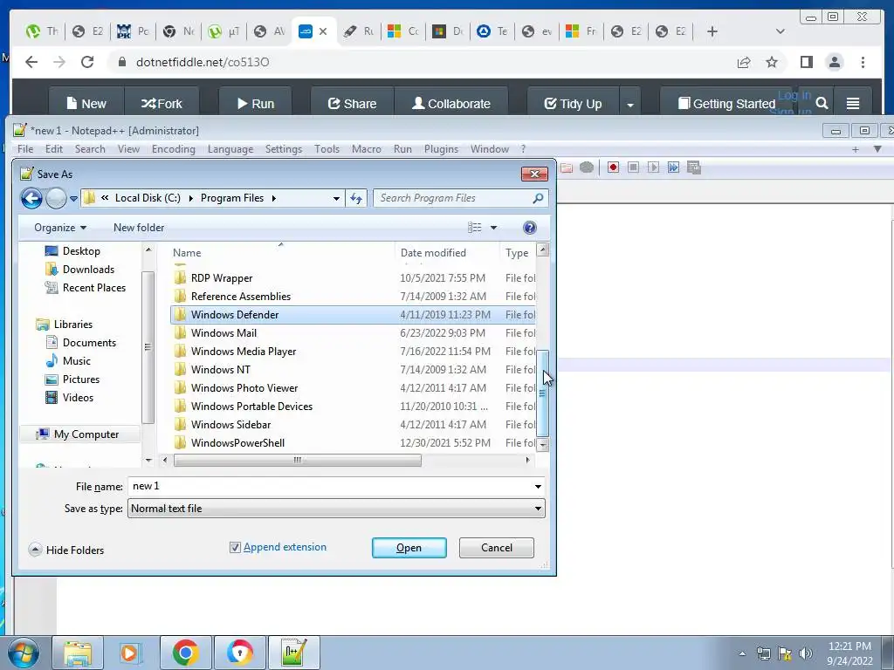The image size is (894, 670).
Task: Open Chrome three-dot menu
Action: point(863,62)
